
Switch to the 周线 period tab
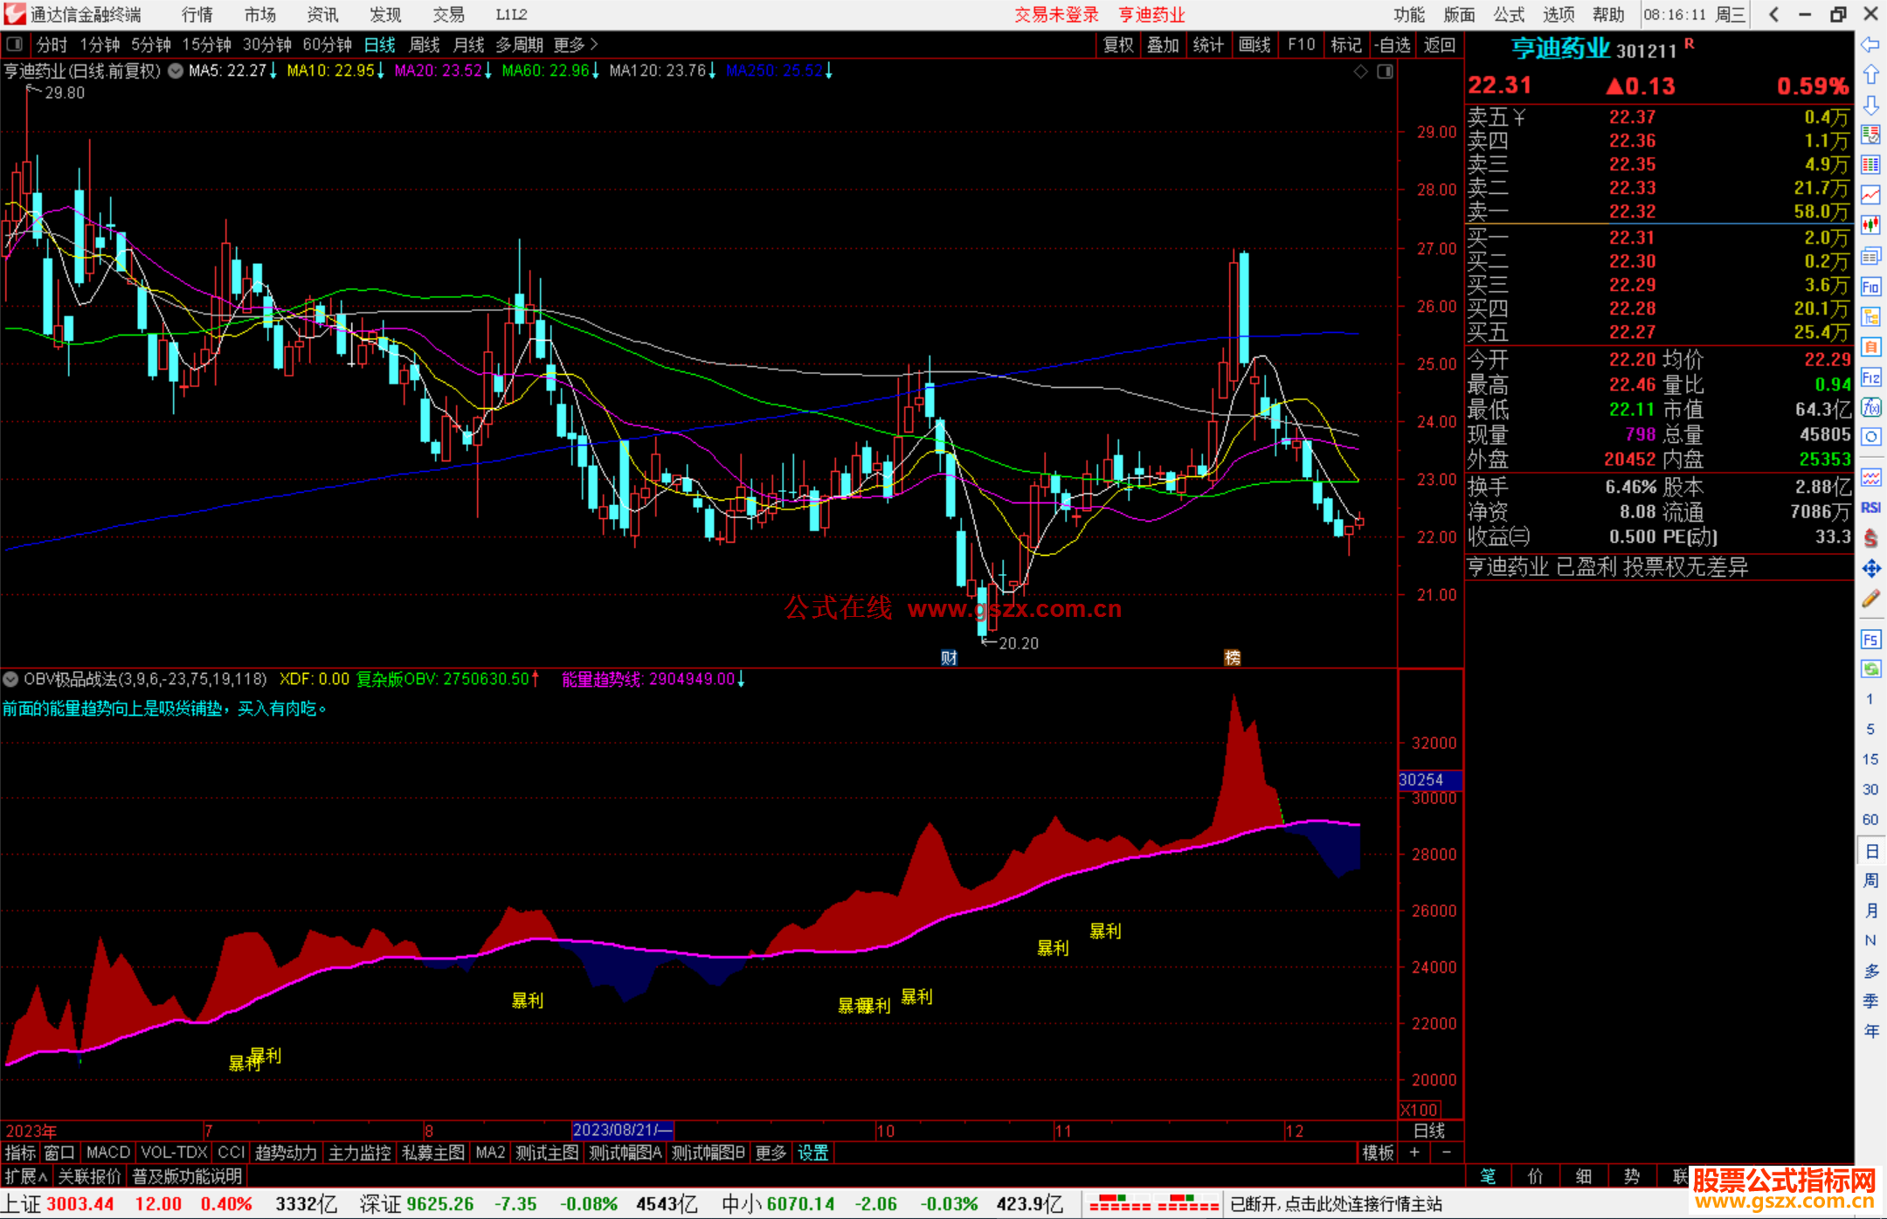[x=425, y=45]
